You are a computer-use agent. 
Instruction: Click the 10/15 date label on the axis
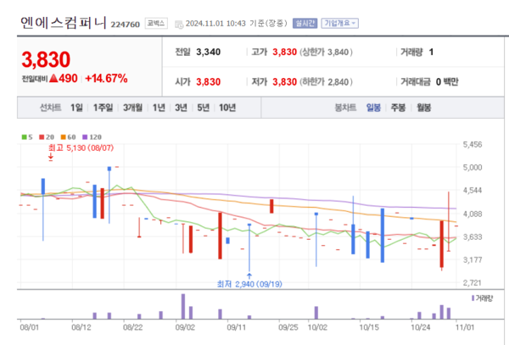point(369,327)
